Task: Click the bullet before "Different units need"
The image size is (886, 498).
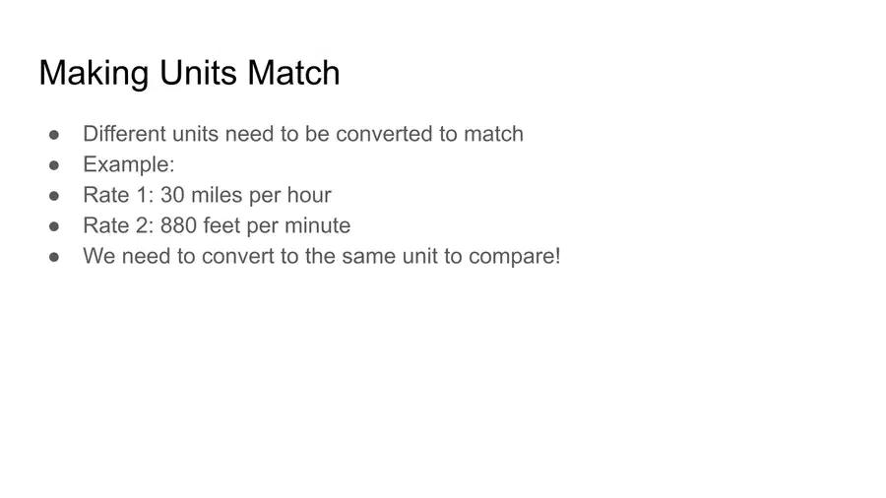Action: [x=54, y=135]
